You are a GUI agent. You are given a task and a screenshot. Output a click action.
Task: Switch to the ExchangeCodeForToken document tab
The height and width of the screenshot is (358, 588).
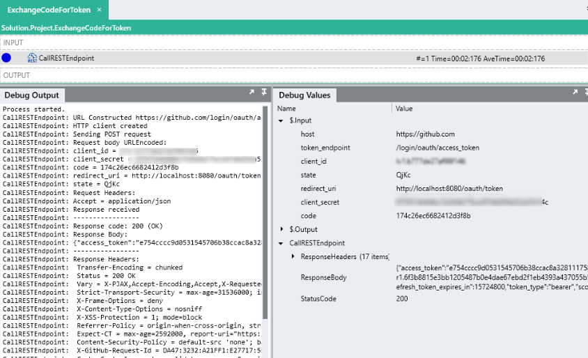[48, 10]
